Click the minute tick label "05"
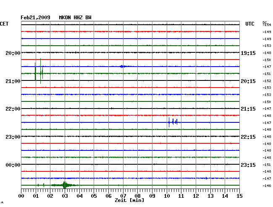 coord(94,196)
